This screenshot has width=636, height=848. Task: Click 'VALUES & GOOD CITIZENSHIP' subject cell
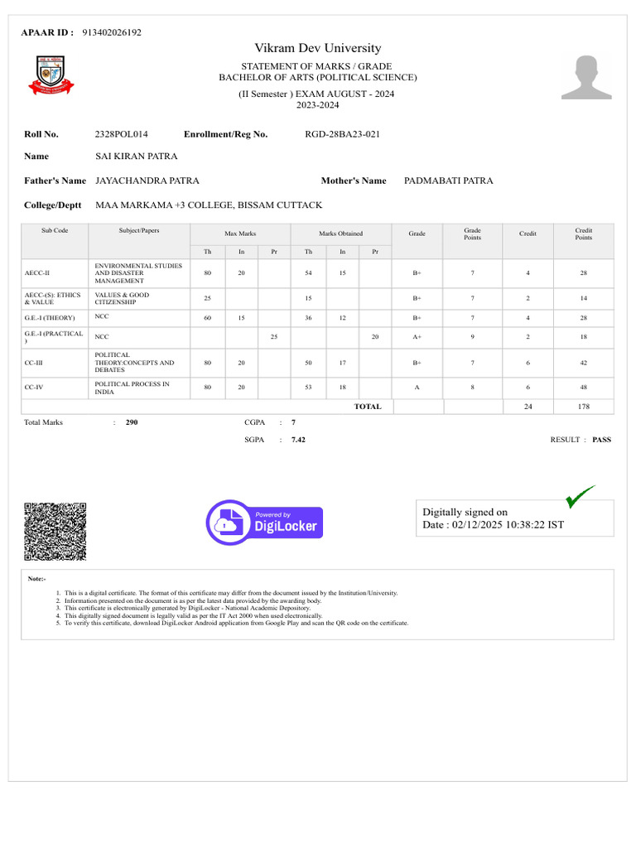[x=139, y=298]
